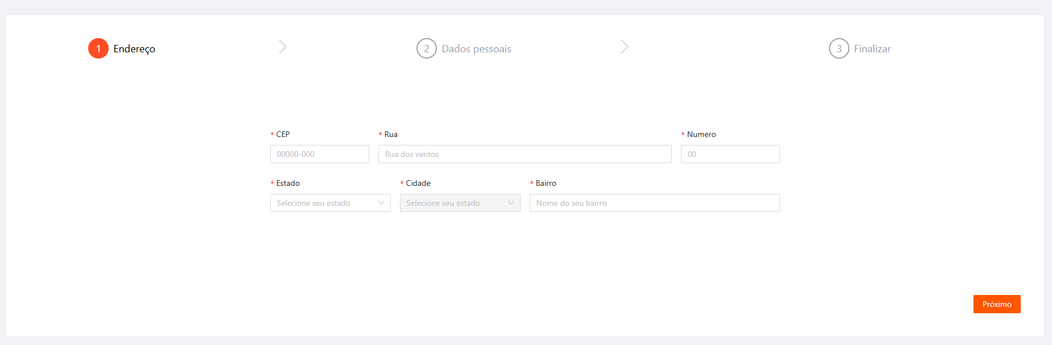The image size is (1052, 345).
Task: Click the chevron arrow after Dados pessoais
Action: tap(624, 47)
